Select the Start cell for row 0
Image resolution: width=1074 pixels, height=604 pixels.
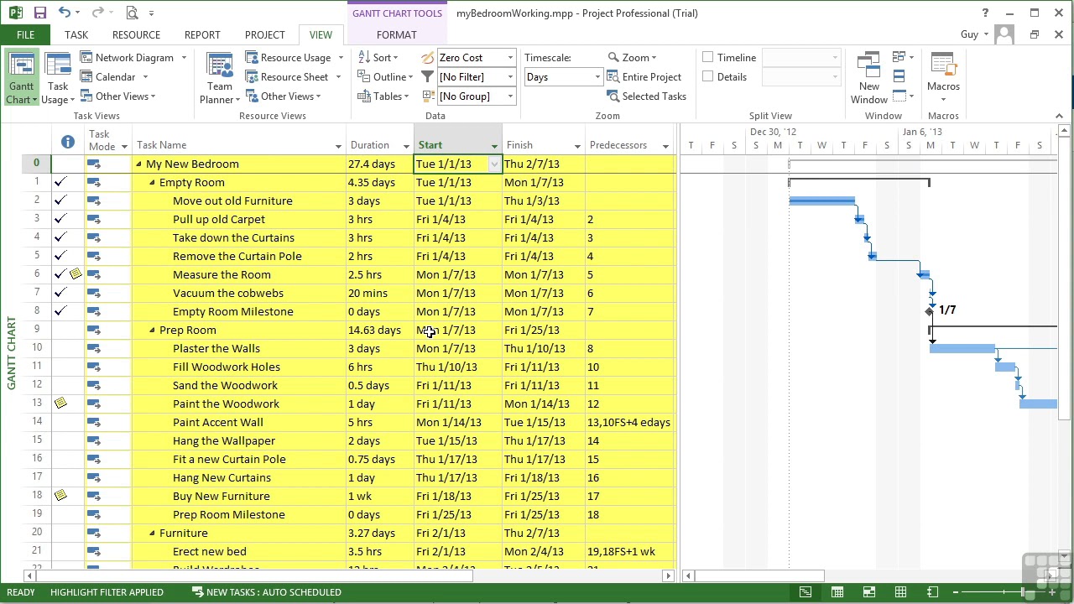tap(458, 164)
